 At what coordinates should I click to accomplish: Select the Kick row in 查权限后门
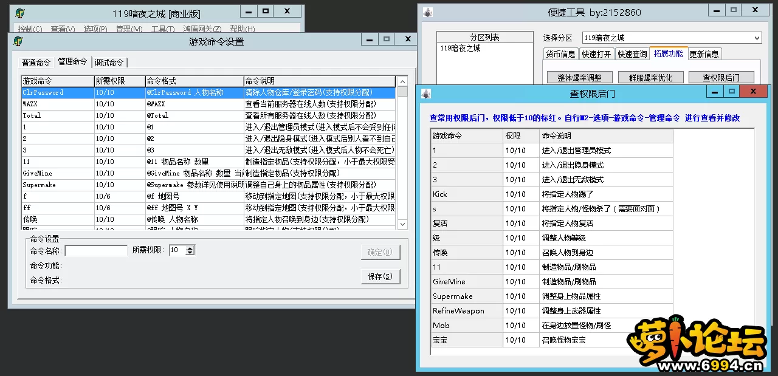(552, 194)
